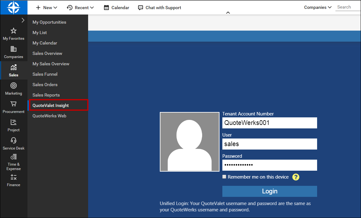Open Chat with Support
Viewport: 361px width, 218px height.
[160, 8]
